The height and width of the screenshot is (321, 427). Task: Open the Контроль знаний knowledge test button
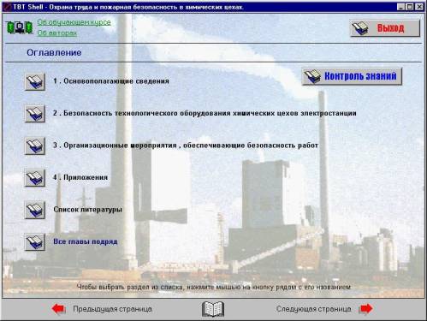(x=352, y=76)
